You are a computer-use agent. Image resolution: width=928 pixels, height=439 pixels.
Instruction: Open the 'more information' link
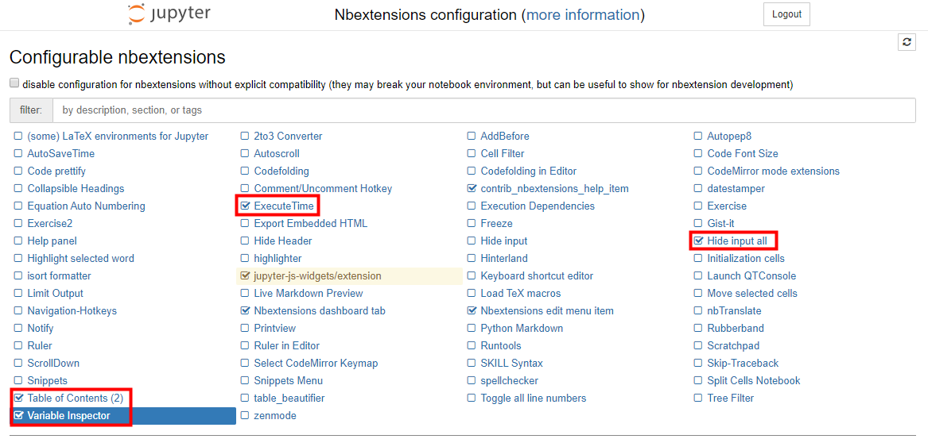(x=583, y=15)
